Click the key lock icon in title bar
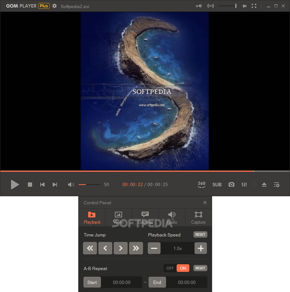The width and height of the screenshot is (290, 292). point(199,6)
